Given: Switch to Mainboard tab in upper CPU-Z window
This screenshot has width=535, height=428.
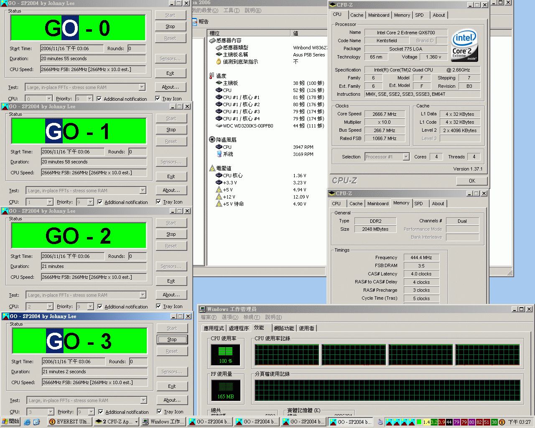Looking at the screenshot, I should (379, 15).
